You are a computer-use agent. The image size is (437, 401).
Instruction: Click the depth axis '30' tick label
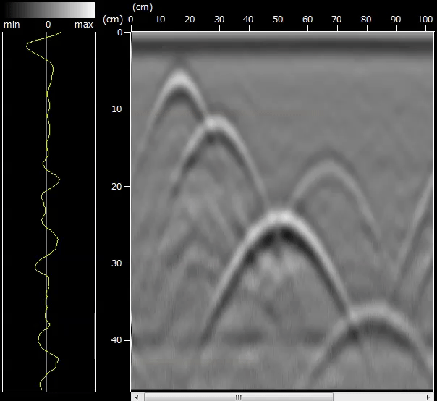116,263
